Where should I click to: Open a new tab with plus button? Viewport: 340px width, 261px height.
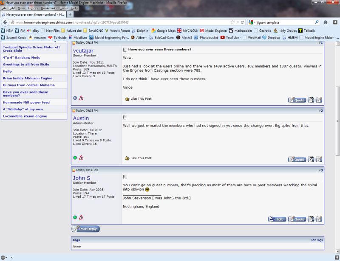coord(70,14)
